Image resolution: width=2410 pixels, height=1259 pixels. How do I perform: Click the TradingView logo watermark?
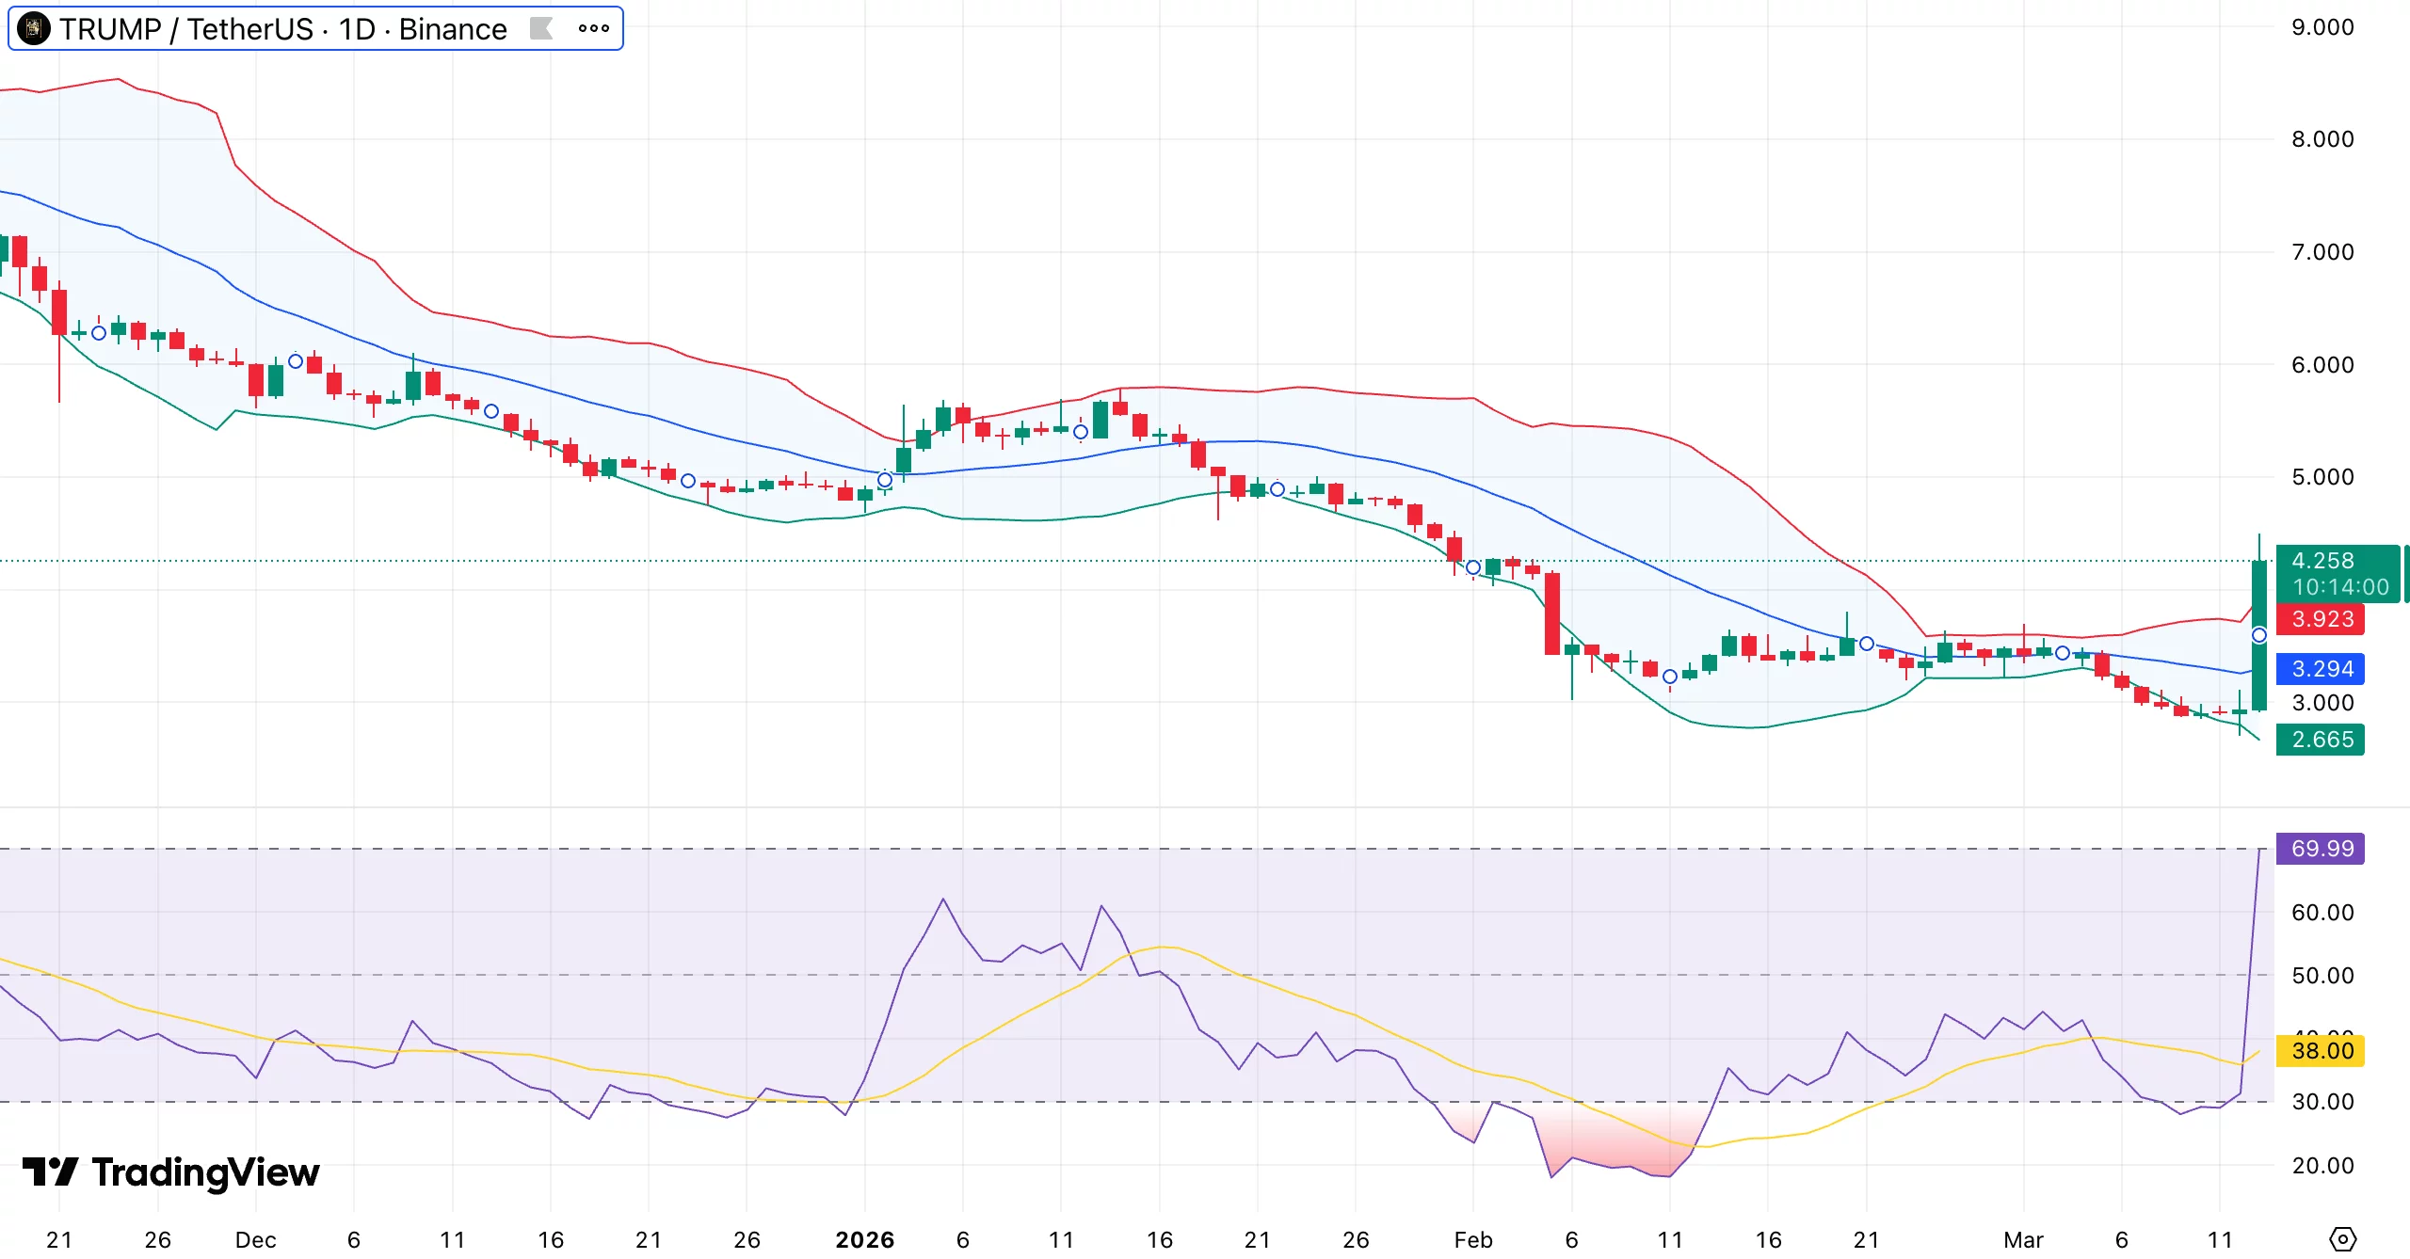click(171, 1172)
